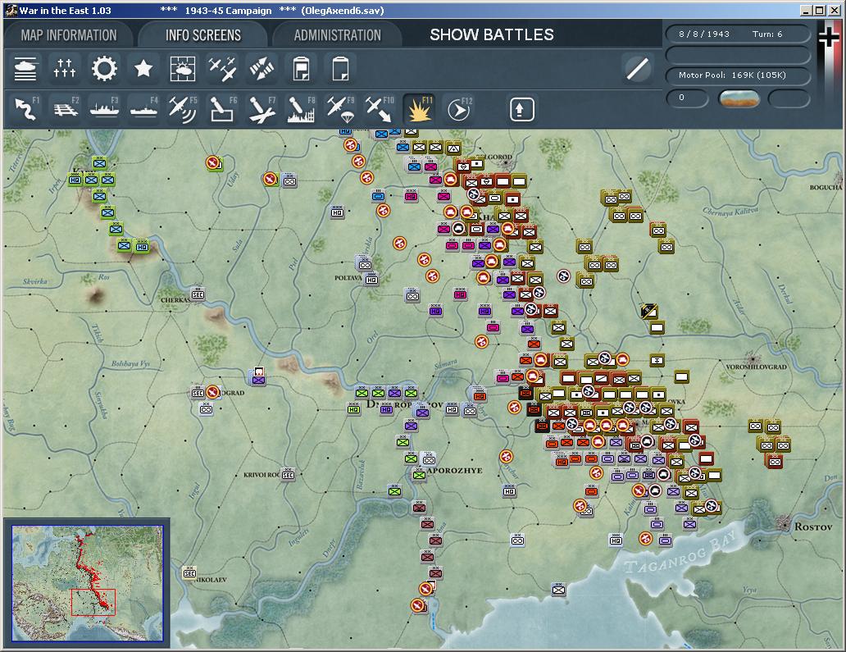This screenshot has height=652, width=846.
Task: Click the Taganrog Bay label
Action: point(680,552)
